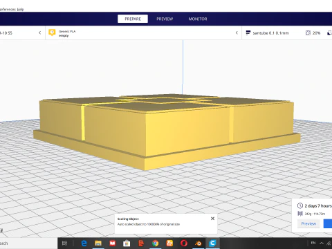Open Microsoft Store from the taskbar
332x249 pixels.
(x=127, y=243)
